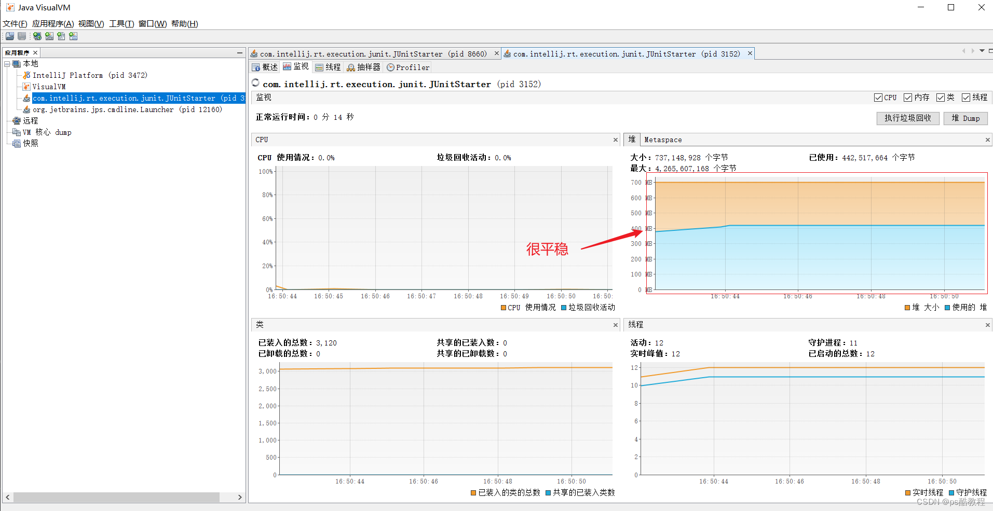Open the 窗口(W) menu

tap(153, 24)
